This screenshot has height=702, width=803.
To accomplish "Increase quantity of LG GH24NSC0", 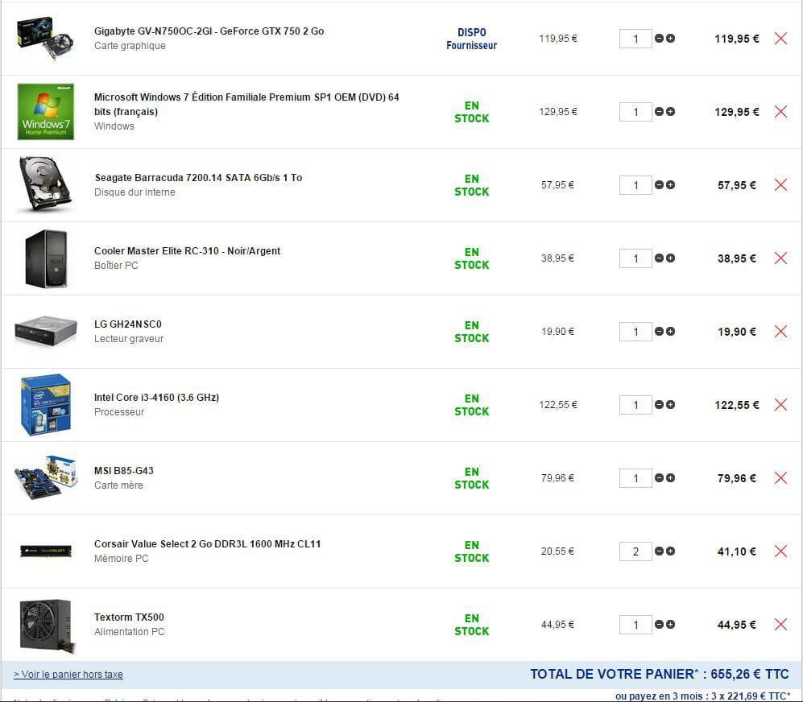I will point(670,332).
